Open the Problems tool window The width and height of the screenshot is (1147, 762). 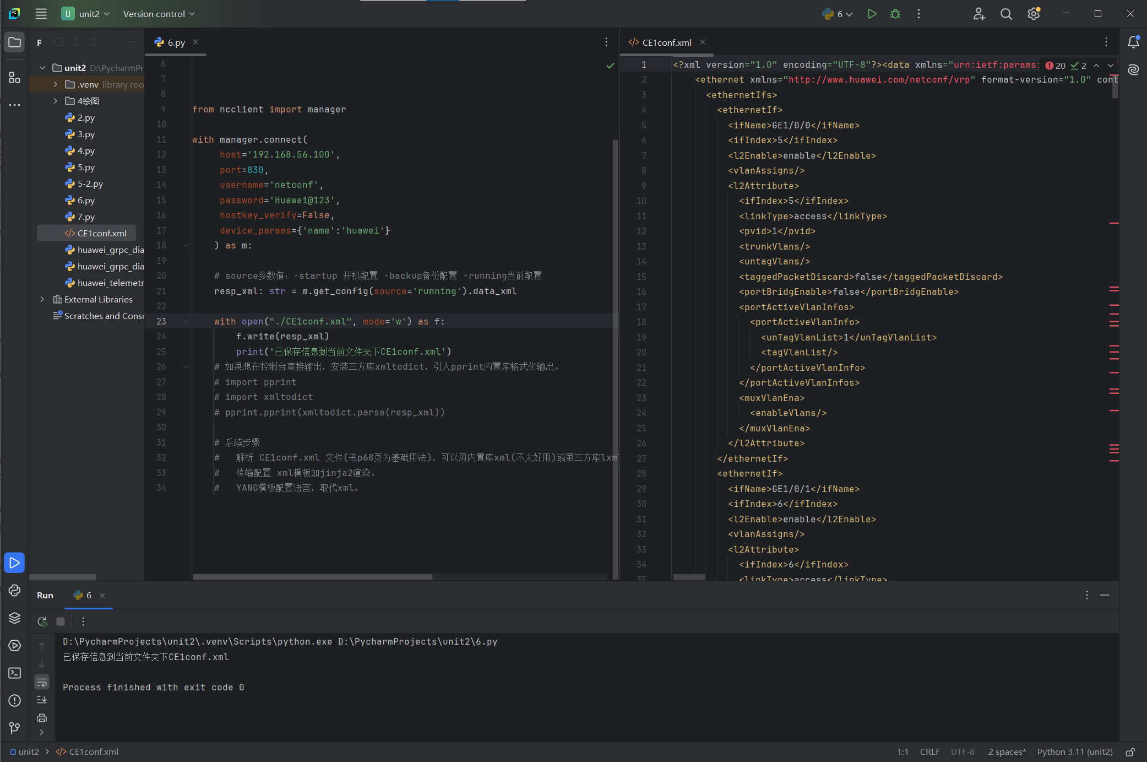pos(14,700)
